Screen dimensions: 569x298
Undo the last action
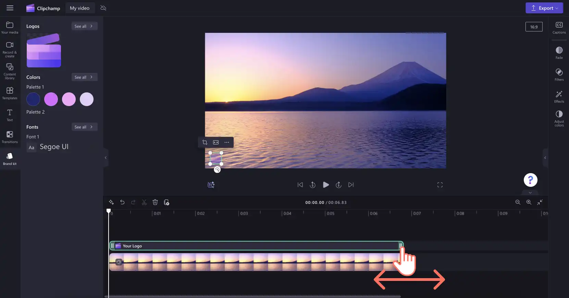pyautogui.click(x=122, y=202)
